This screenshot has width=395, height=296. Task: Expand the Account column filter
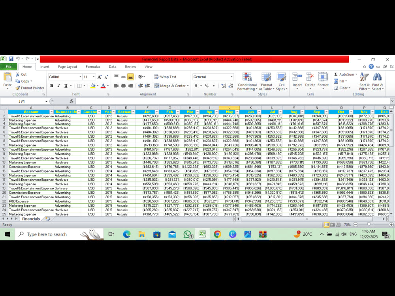coord(51,112)
